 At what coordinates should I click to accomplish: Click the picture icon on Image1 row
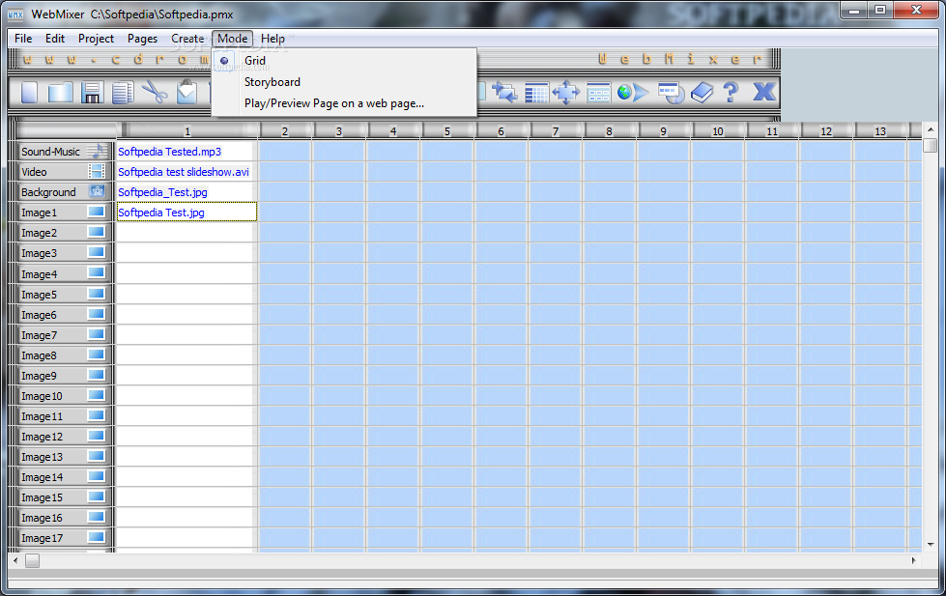point(97,212)
